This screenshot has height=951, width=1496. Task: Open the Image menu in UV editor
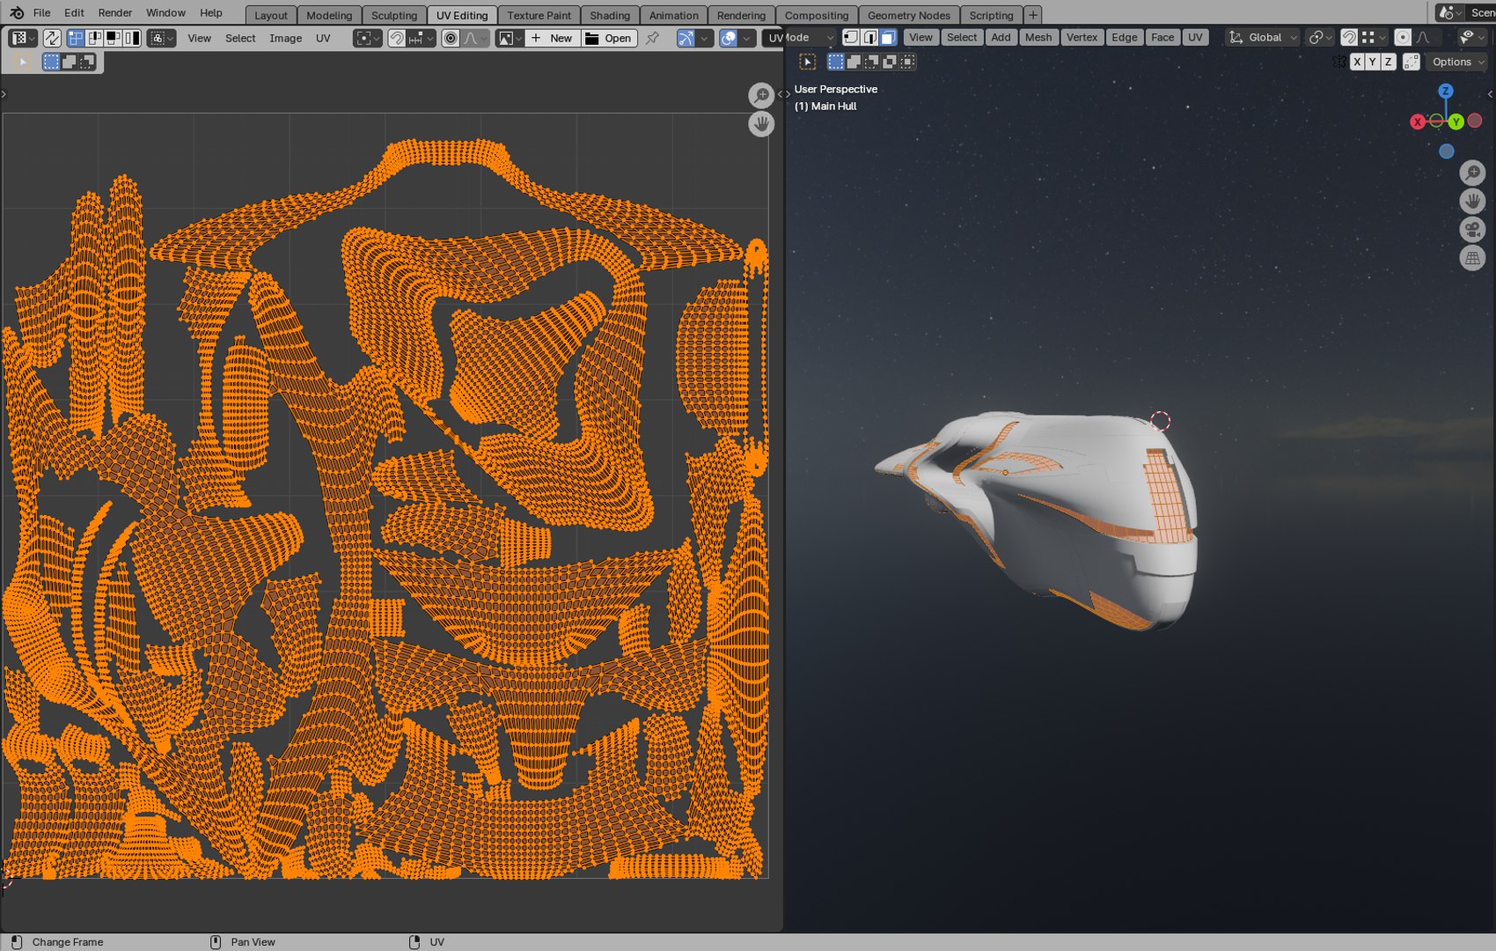[285, 38]
